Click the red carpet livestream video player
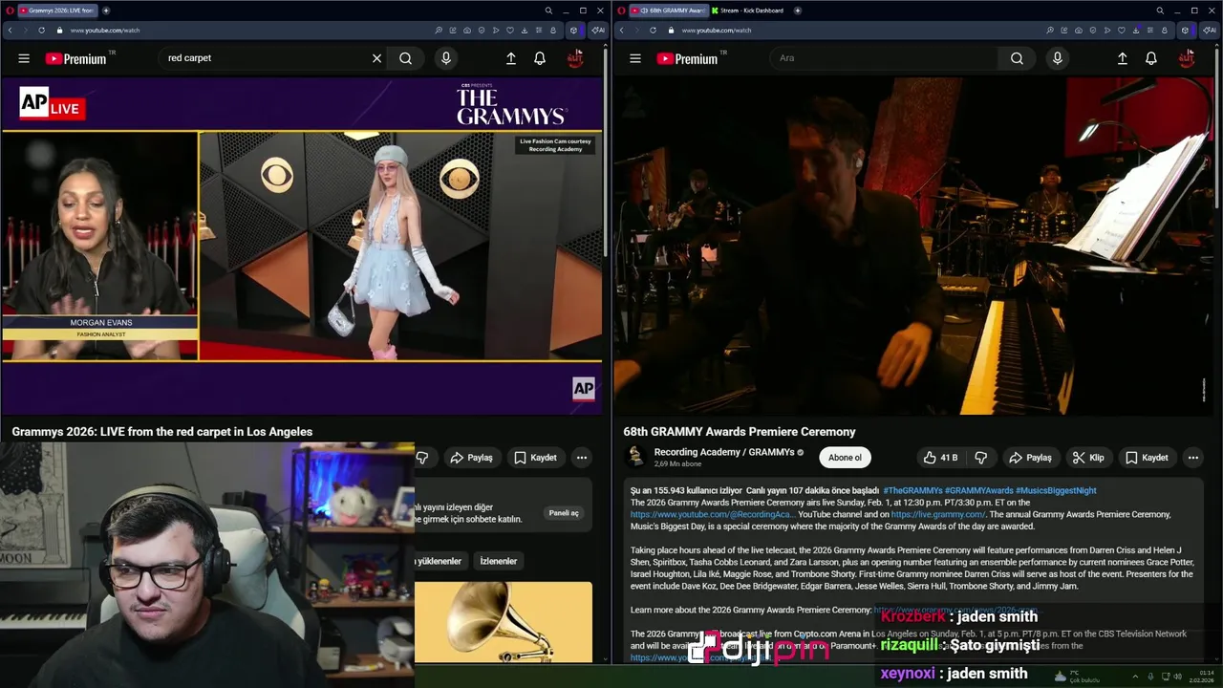Screen dimensions: 1223x688 pyautogui.click(x=302, y=246)
